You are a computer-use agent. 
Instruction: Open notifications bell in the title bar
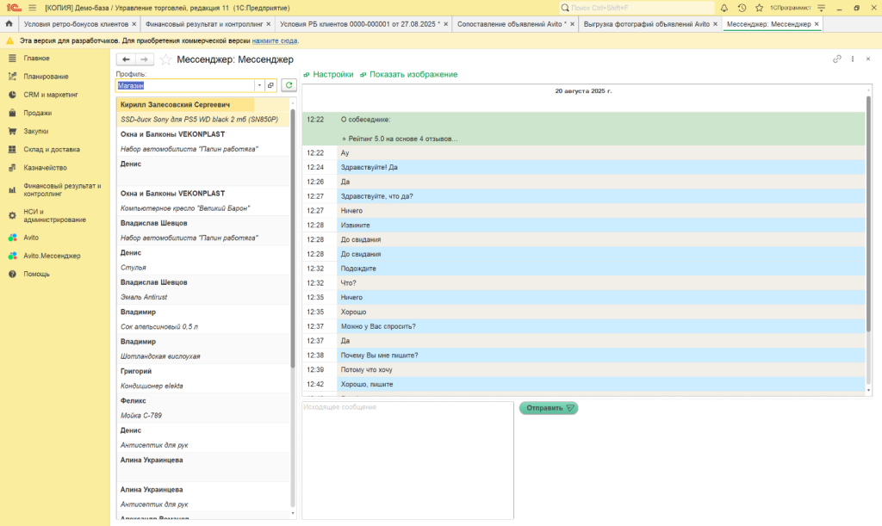(726, 8)
